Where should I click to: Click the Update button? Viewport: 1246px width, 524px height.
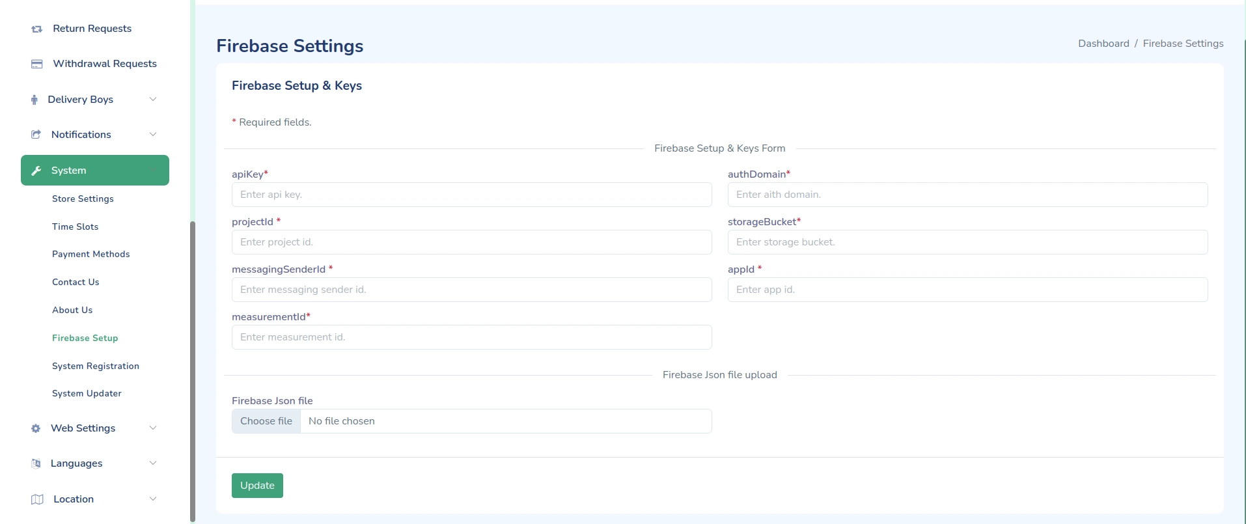257,486
